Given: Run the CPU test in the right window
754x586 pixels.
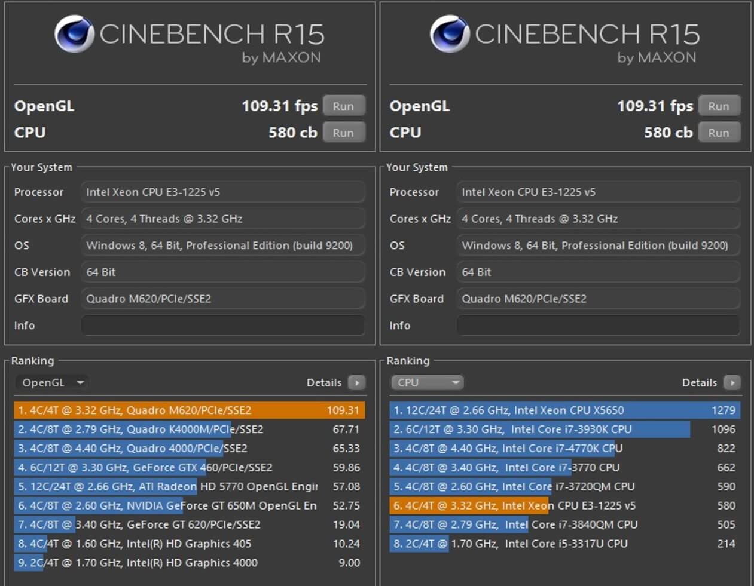Looking at the screenshot, I should [x=719, y=133].
